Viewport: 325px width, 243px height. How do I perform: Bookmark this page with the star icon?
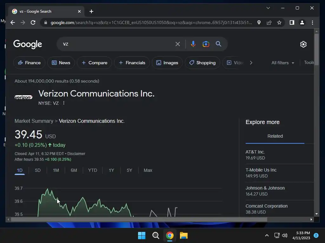click(279, 22)
